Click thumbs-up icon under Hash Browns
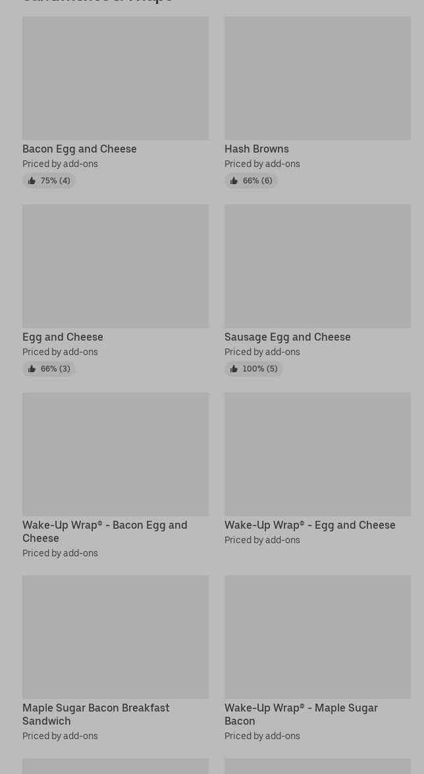Viewport: 424px width, 774px height. [234, 181]
